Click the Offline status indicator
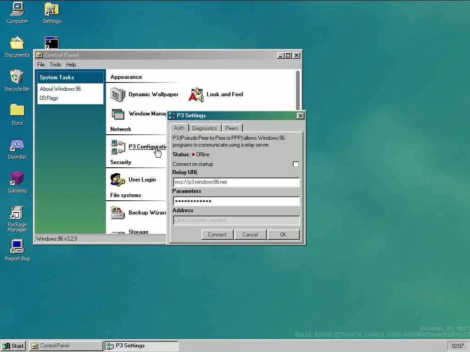The image size is (470, 352). click(201, 154)
